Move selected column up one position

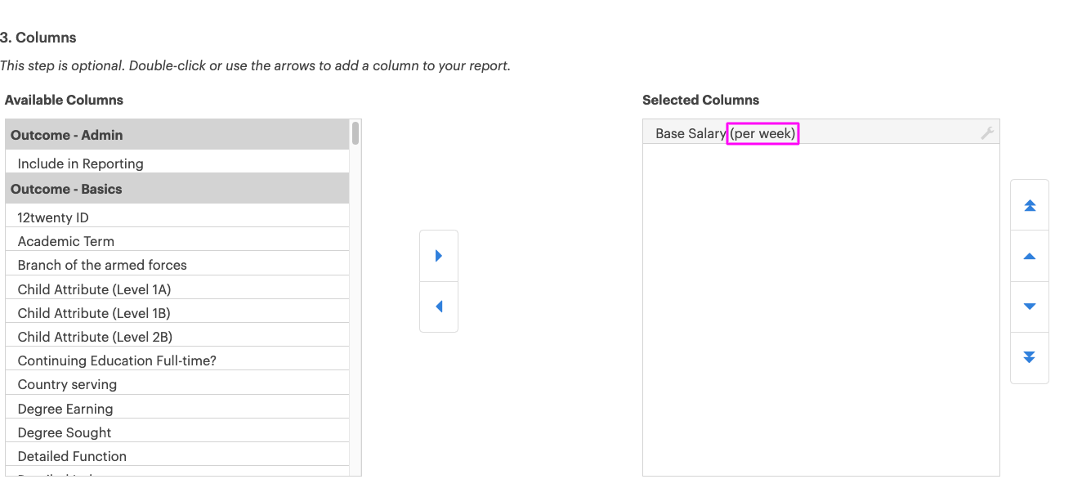pyautogui.click(x=1030, y=257)
